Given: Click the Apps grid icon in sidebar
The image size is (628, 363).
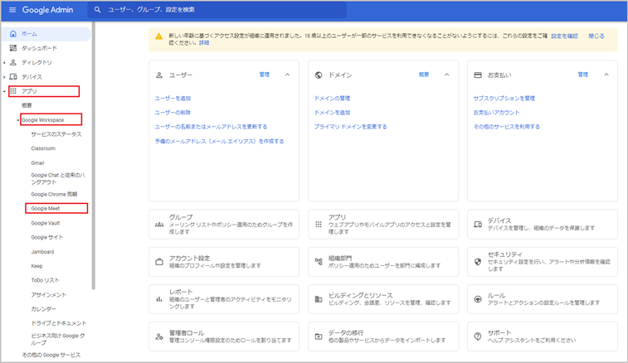Looking at the screenshot, I should pyautogui.click(x=13, y=91).
